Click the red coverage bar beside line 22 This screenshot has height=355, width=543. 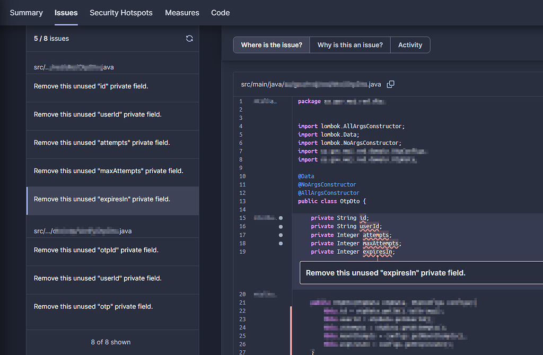(x=291, y=310)
